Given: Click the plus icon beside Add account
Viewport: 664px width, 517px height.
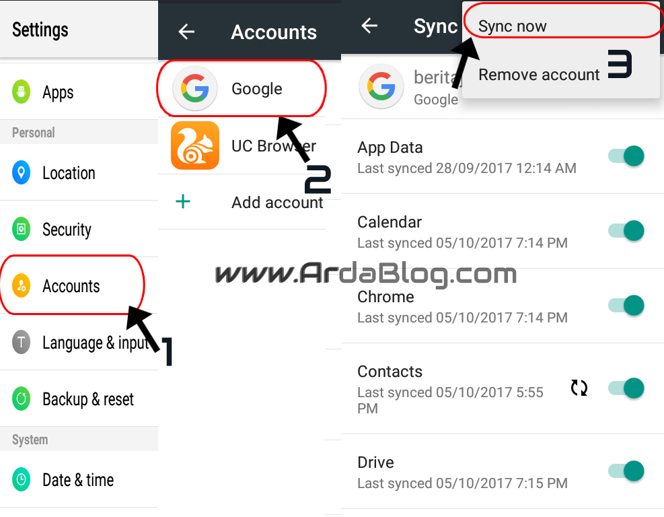Looking at the screenshot, I should (183, 201).
